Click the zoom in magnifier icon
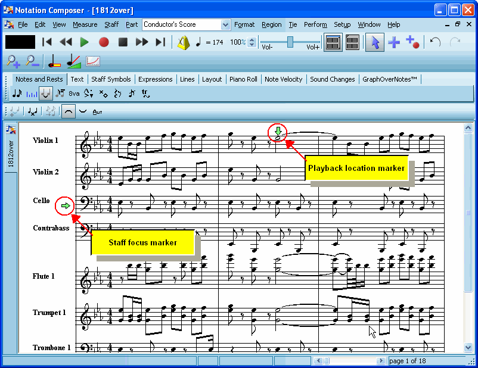Image resolution: width=478 pixels, height=368 pixels. coord(13,61)
